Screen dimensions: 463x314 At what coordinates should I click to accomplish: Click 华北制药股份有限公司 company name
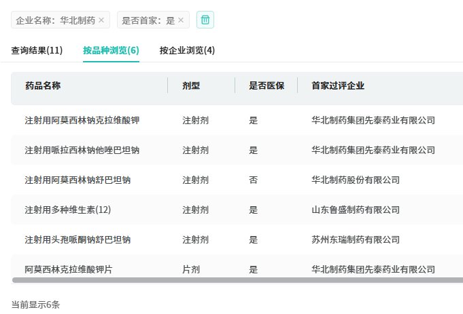click(356, 180)
